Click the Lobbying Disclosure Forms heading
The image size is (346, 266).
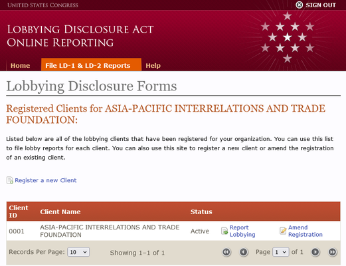[x=92, y=86]
